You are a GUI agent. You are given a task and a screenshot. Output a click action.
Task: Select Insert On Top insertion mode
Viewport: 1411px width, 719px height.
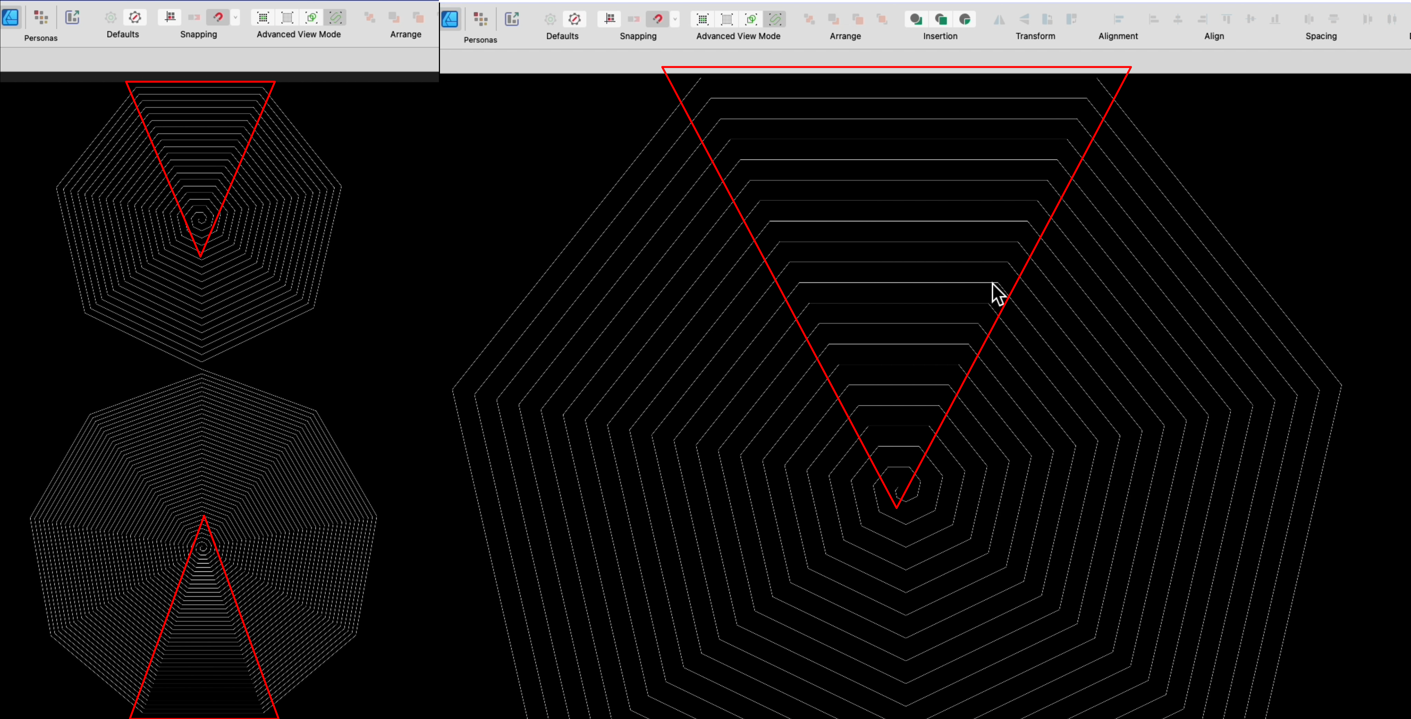[x=940, y=19]
